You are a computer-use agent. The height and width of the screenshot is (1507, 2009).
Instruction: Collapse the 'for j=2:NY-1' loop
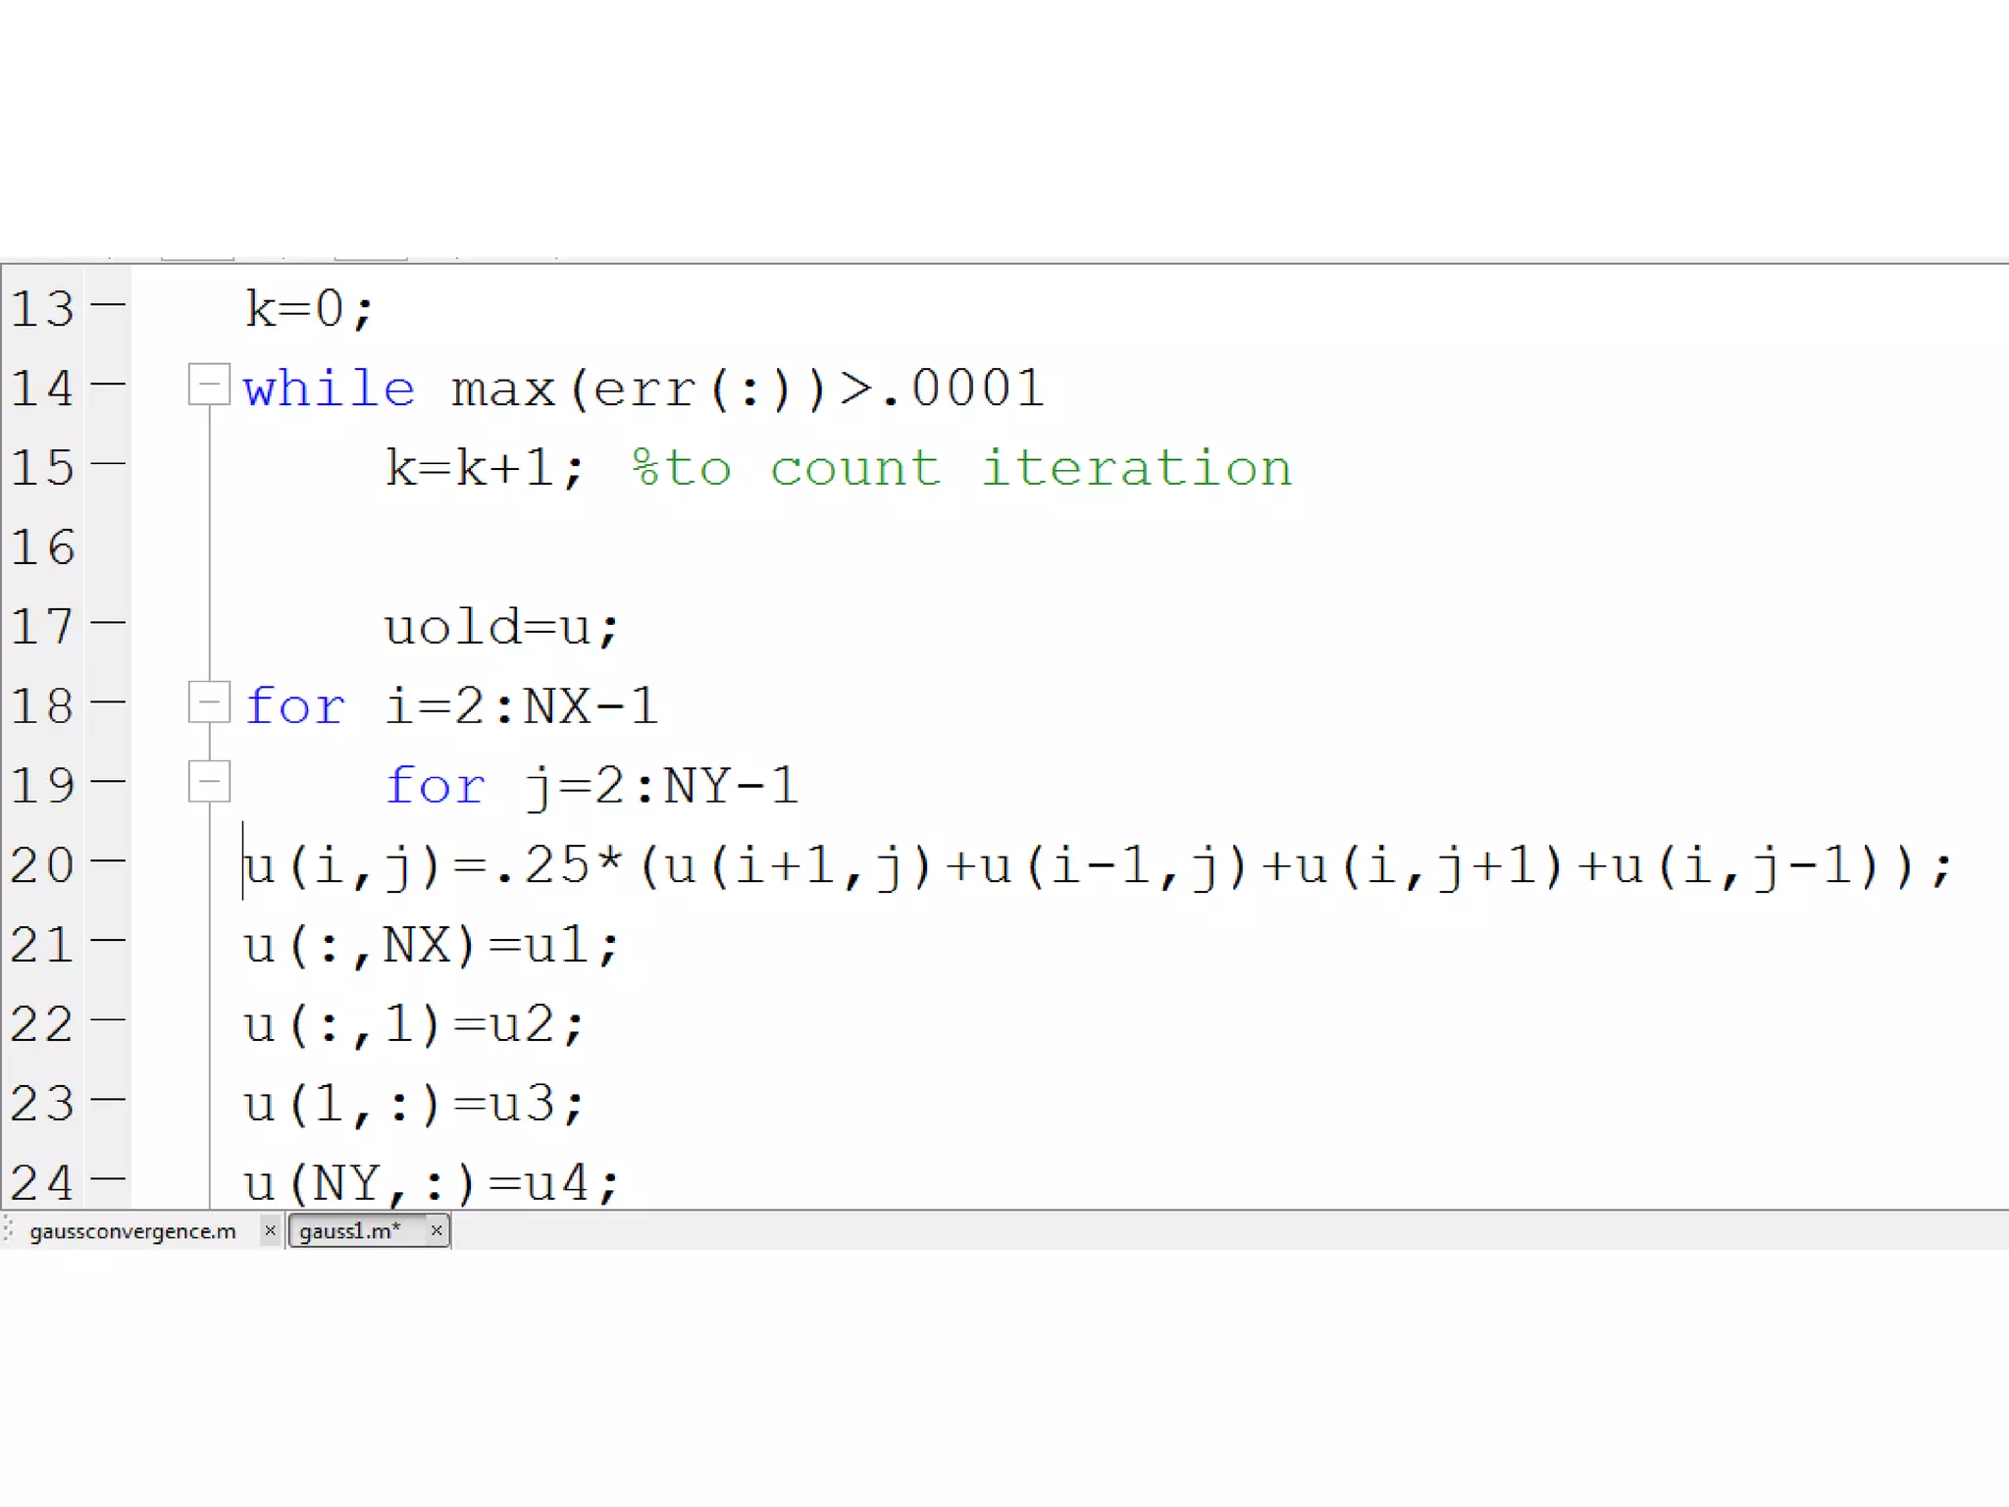tap(208, 781)
